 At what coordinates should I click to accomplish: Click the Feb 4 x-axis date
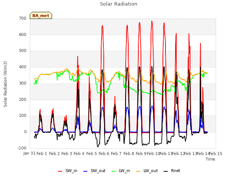pyautogui.click(x=79, y=154)
